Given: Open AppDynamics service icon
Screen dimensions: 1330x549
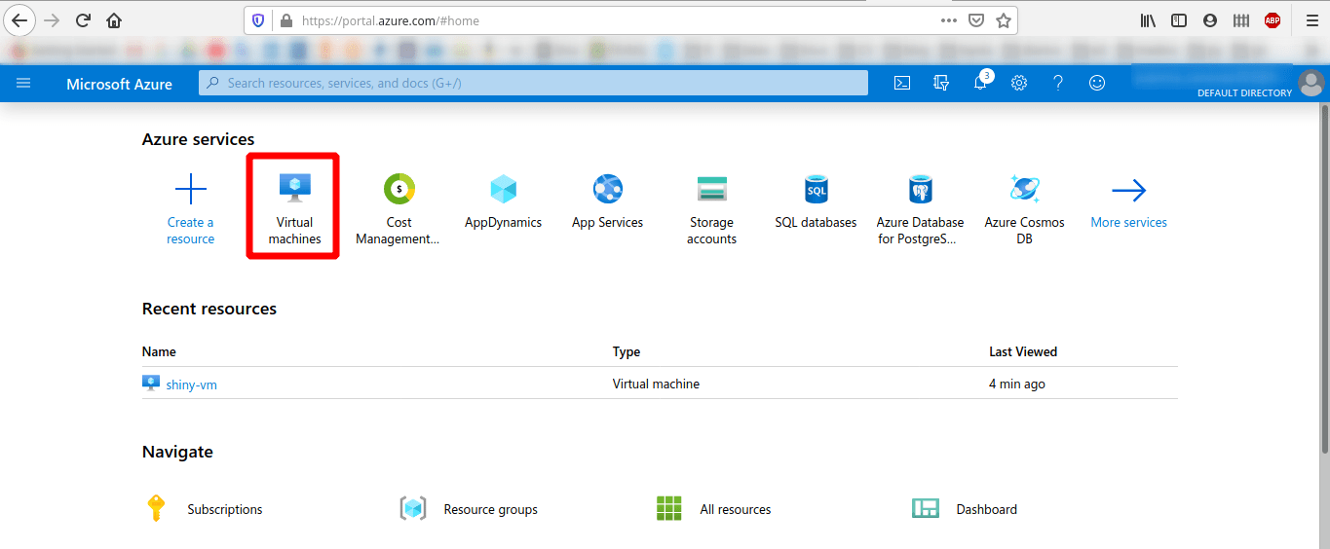Looking at the screenshot, I should 503,189.
